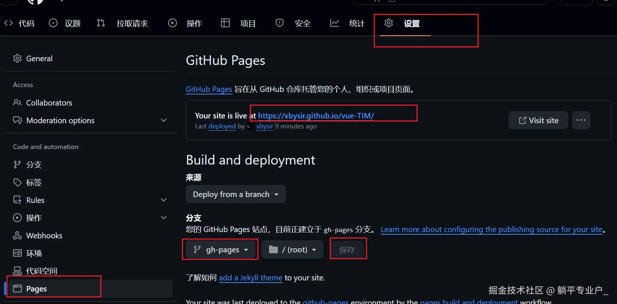Click the Rules sidebar icon
The image size is (617, 304).
coord(17,200)
